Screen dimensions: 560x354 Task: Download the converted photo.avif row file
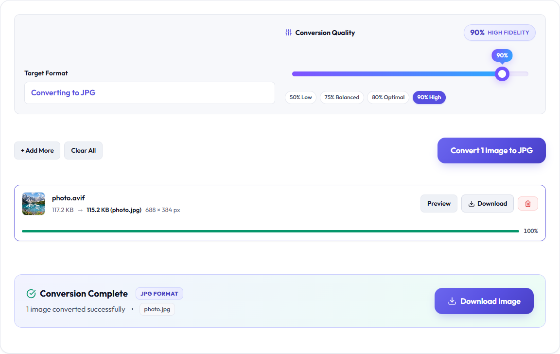pos(488,204)
